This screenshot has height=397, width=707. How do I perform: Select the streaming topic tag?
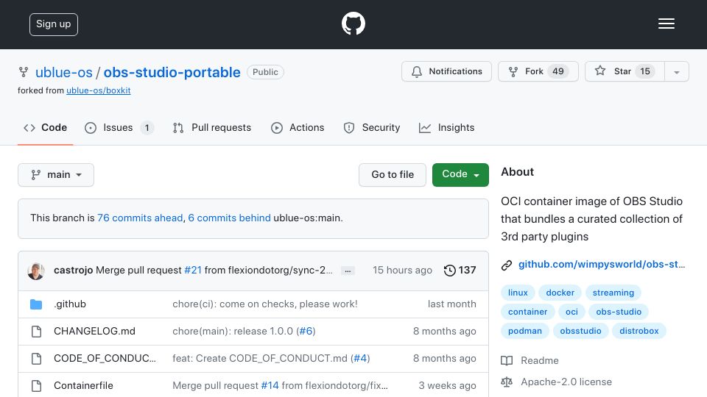[613, 293]
